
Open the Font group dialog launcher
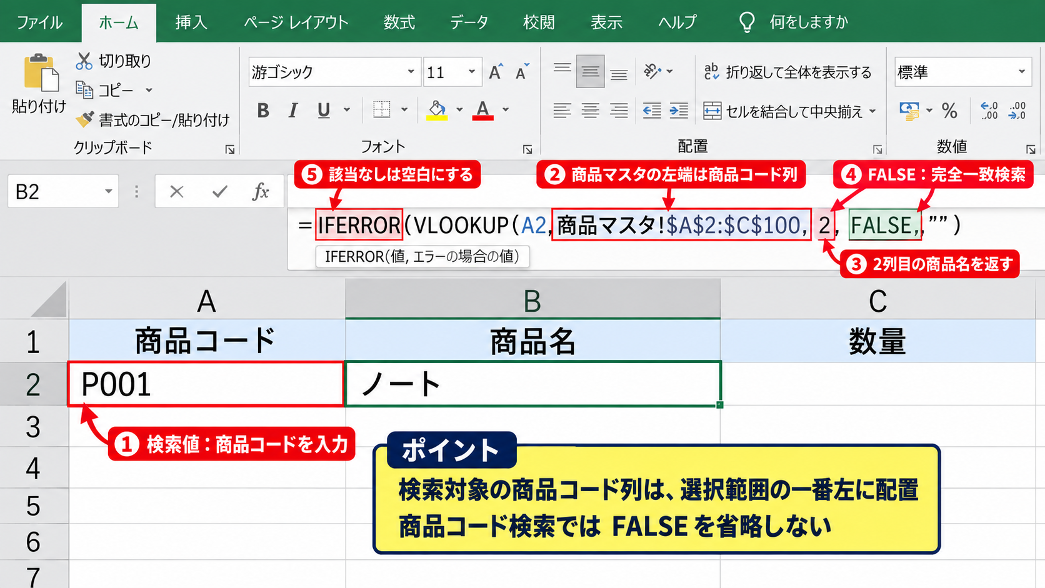coord(527,149)
